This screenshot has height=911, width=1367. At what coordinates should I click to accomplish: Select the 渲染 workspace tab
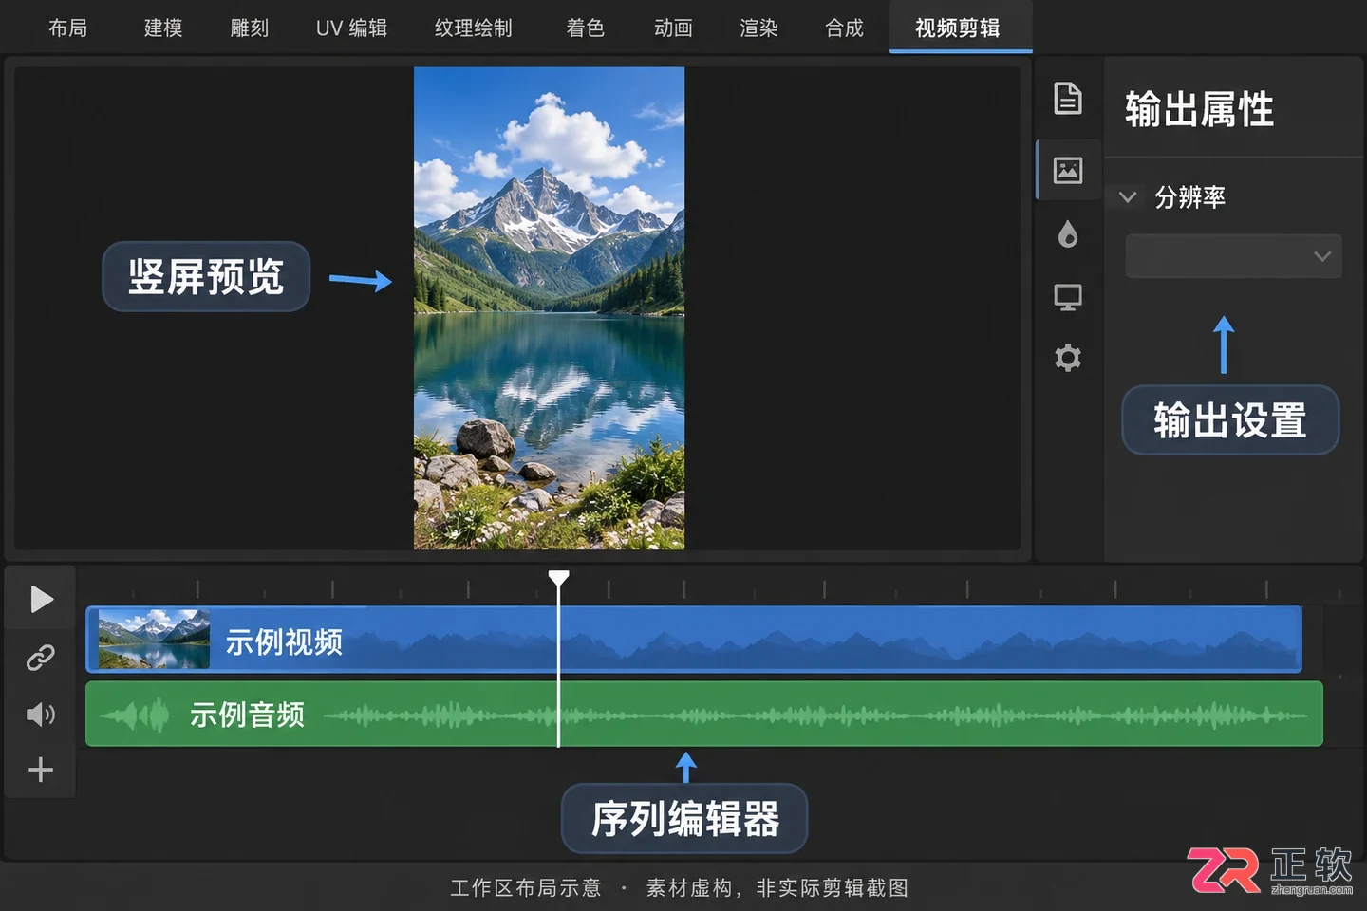(758, 28)
